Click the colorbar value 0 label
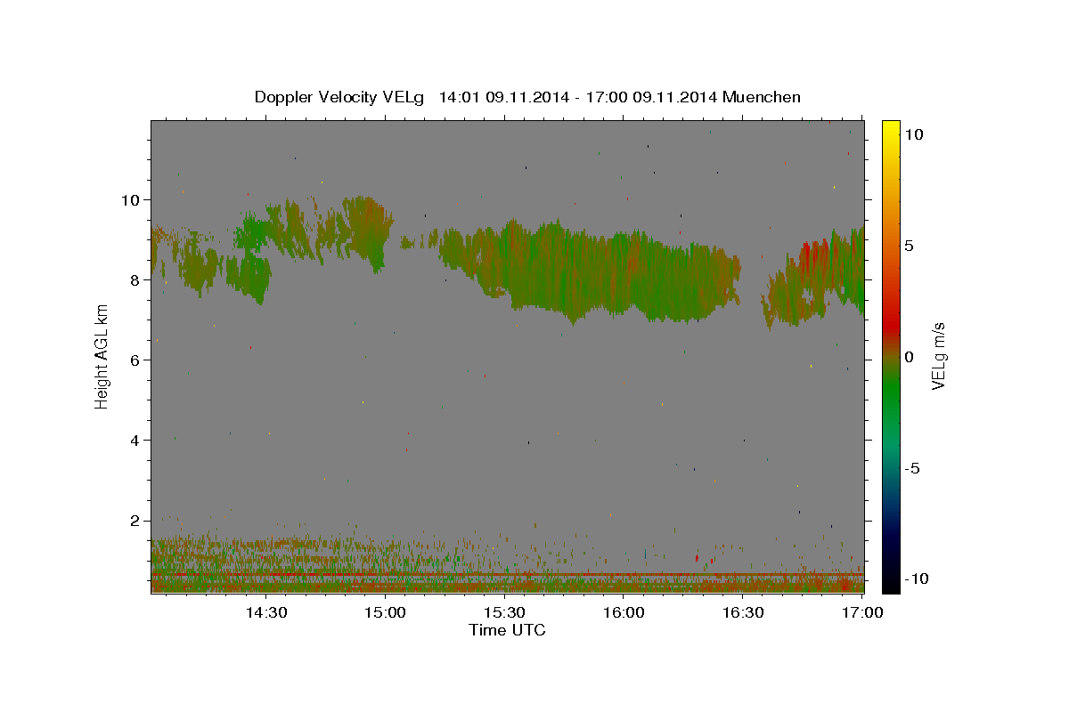 pyautogui.click(x=909, y=357)
